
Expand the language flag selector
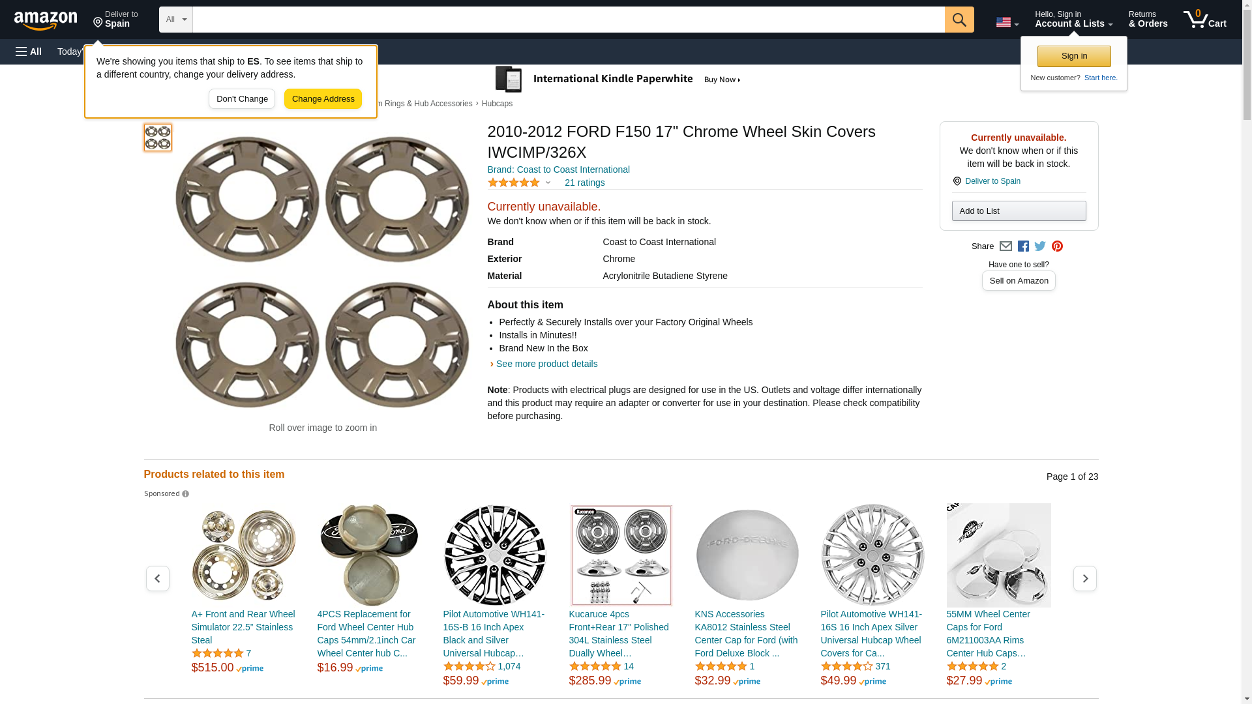1007,22
